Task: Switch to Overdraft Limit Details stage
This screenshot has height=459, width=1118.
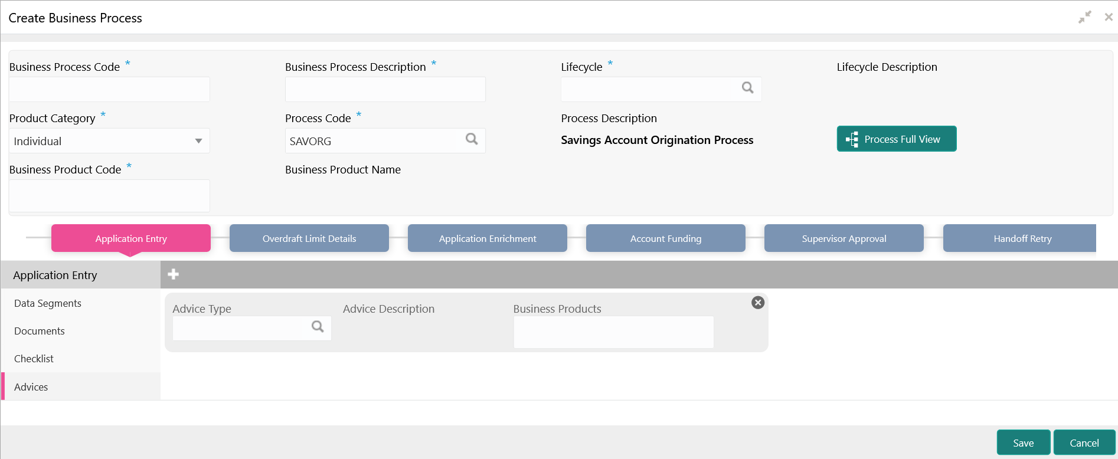Action: coord(309,238)
